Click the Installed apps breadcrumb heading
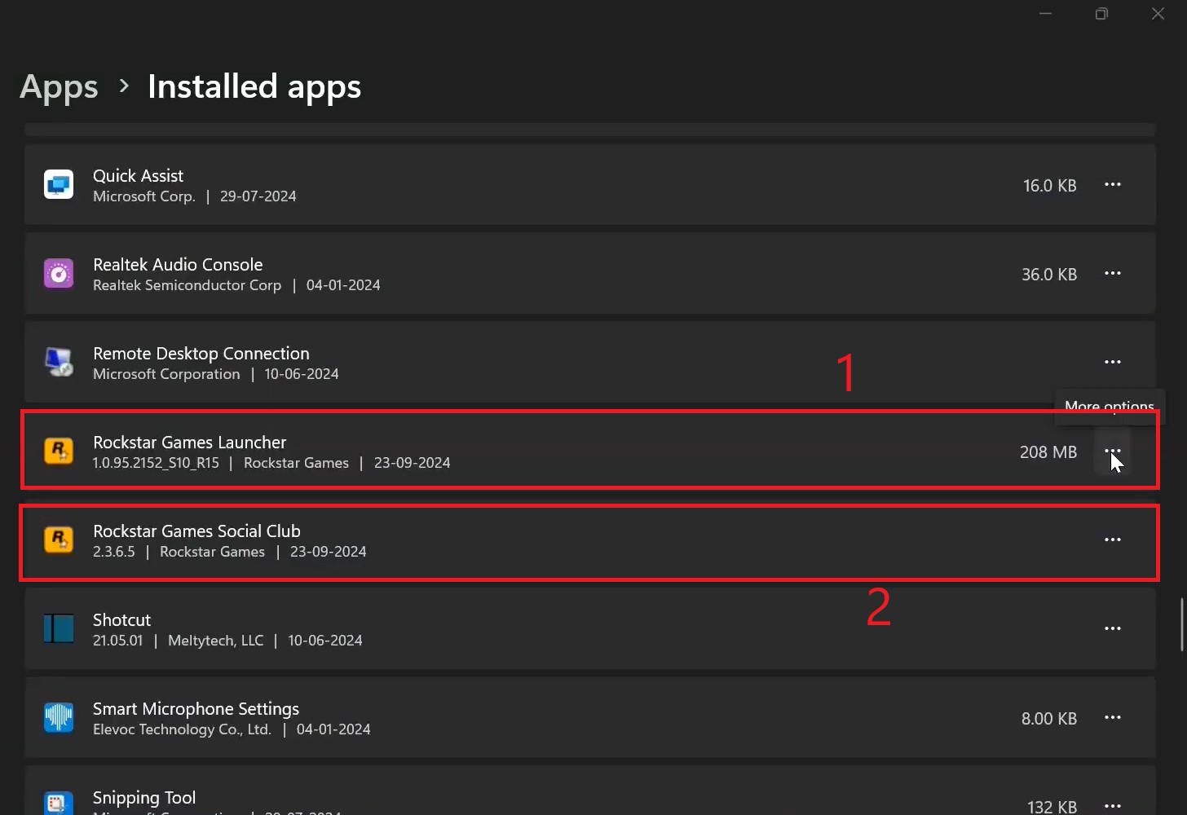The height and width of the screenshot is (815, 1187). [x=254, y=86]
